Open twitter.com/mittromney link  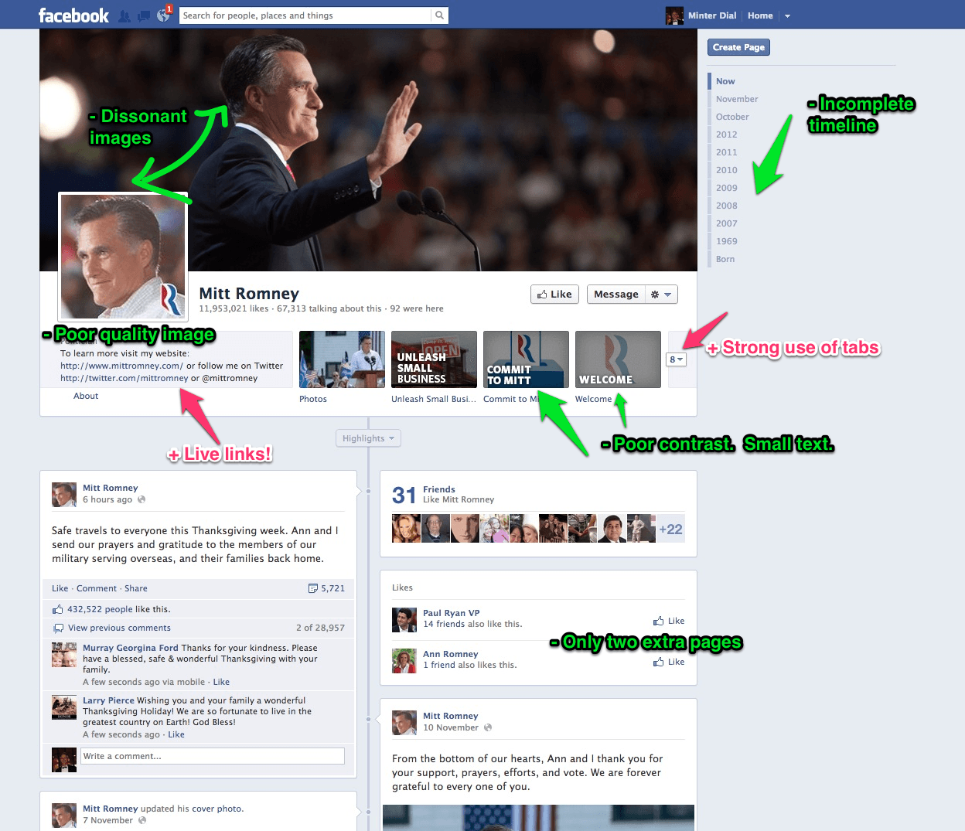pyautogui.click(x=124, y=378)
